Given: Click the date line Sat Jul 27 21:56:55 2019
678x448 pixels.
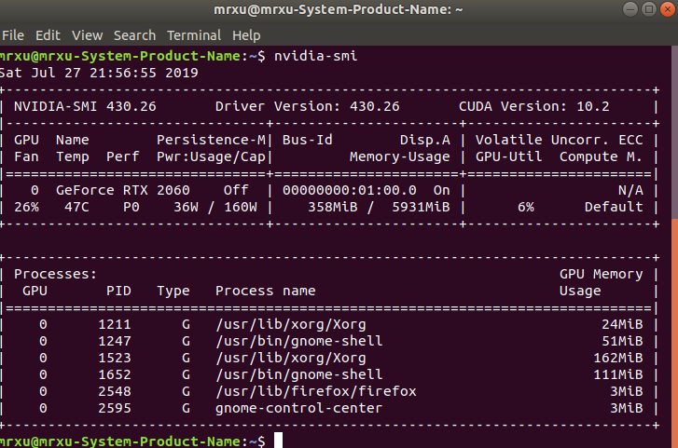Looking at the screenshot, I should 99,73.
